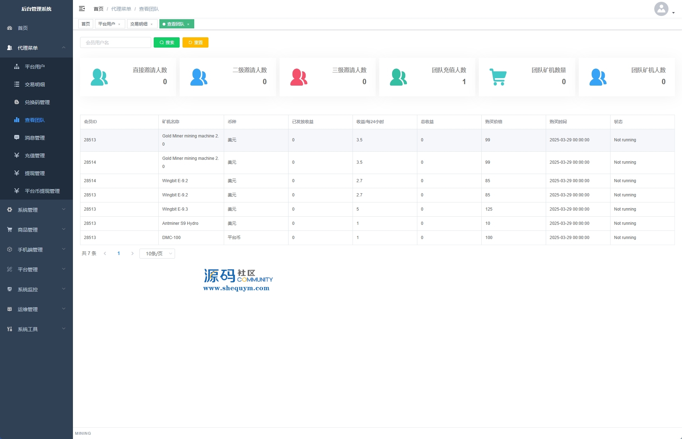Switch to the 首页 tab
This screenshot has width=682, height=439.
click(x=86, y=24)
